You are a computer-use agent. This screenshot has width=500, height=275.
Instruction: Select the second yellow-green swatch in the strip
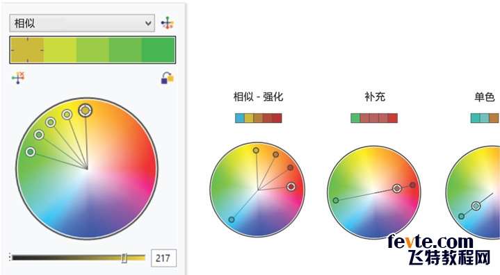tap(60, 50)
